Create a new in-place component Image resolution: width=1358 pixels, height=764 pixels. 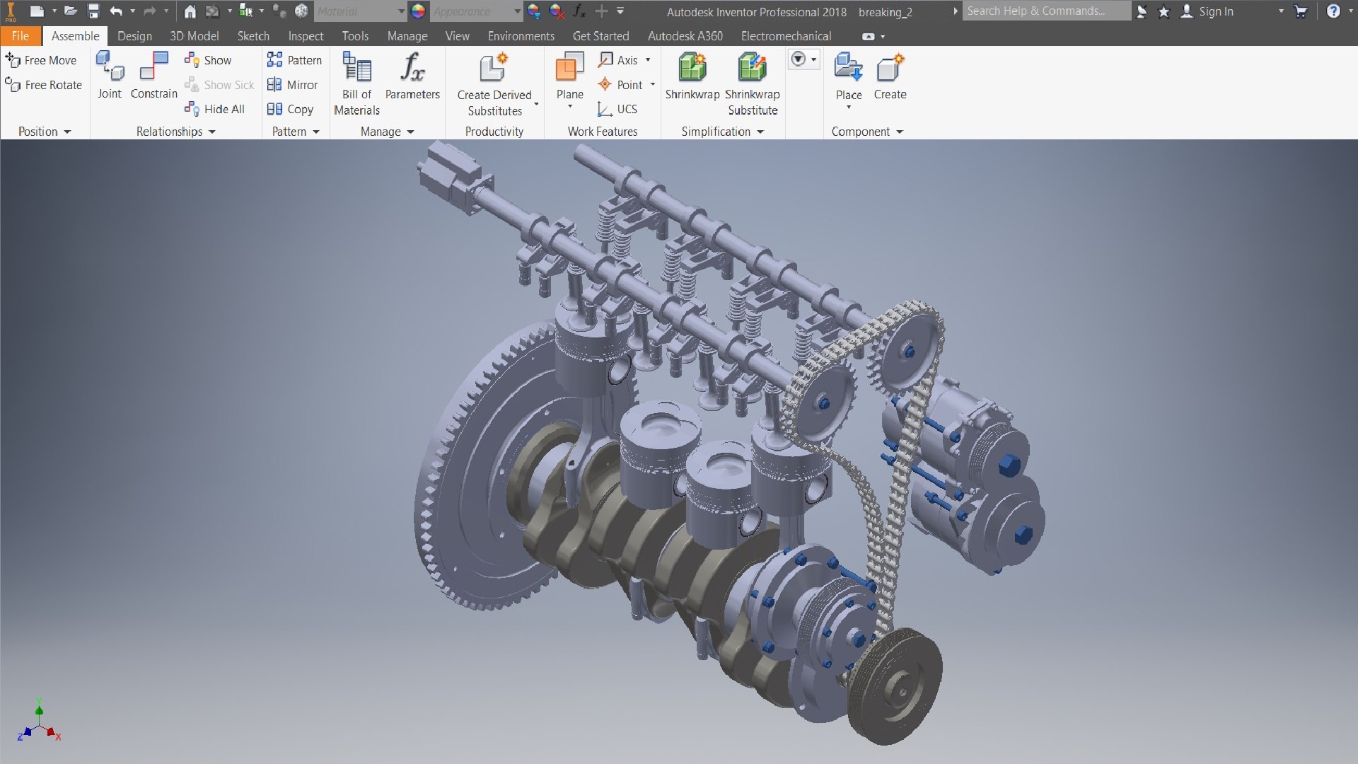(890, 76)
